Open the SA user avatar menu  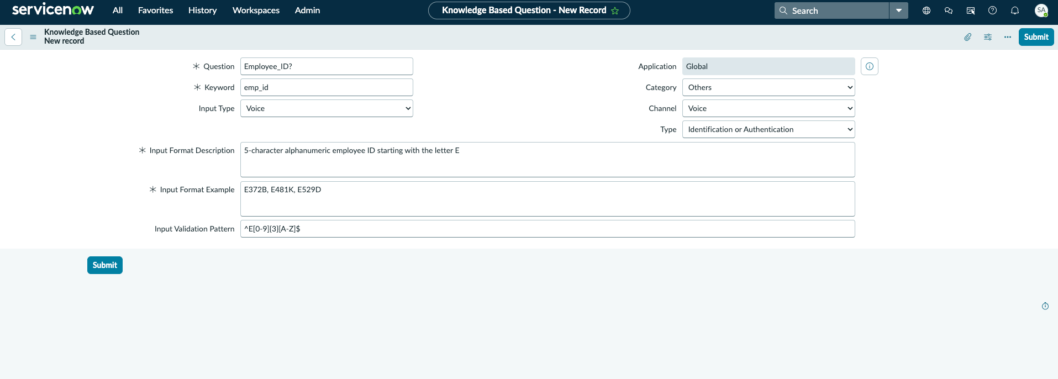[1041, 10]
